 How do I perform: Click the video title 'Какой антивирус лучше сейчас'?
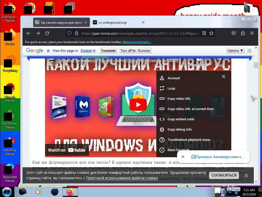click(x=121, y=61)
